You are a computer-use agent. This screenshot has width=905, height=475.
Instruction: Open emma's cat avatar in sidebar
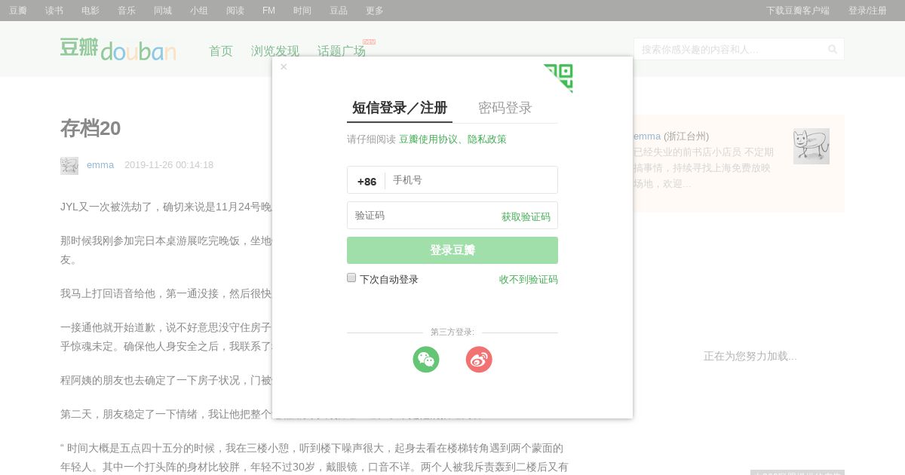[811, 146]
